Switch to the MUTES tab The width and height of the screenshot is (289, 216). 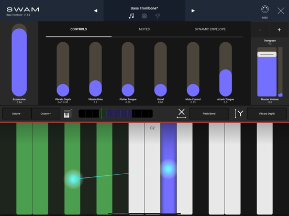[x=144, y=29]
